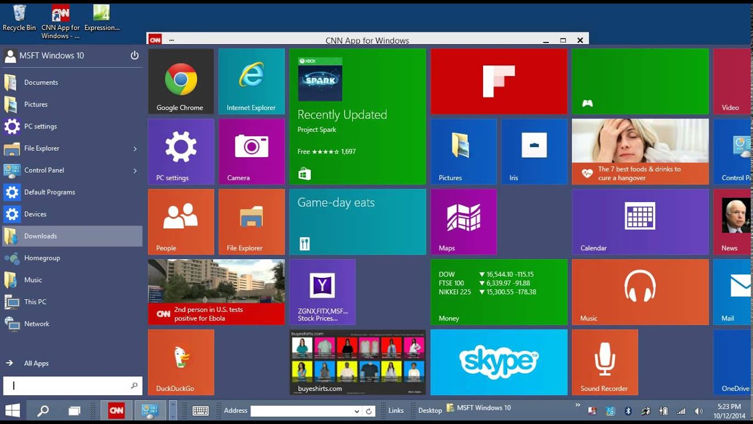Open the green Xbox games tile
Screen dimensions: 753x424
[640, 81]
